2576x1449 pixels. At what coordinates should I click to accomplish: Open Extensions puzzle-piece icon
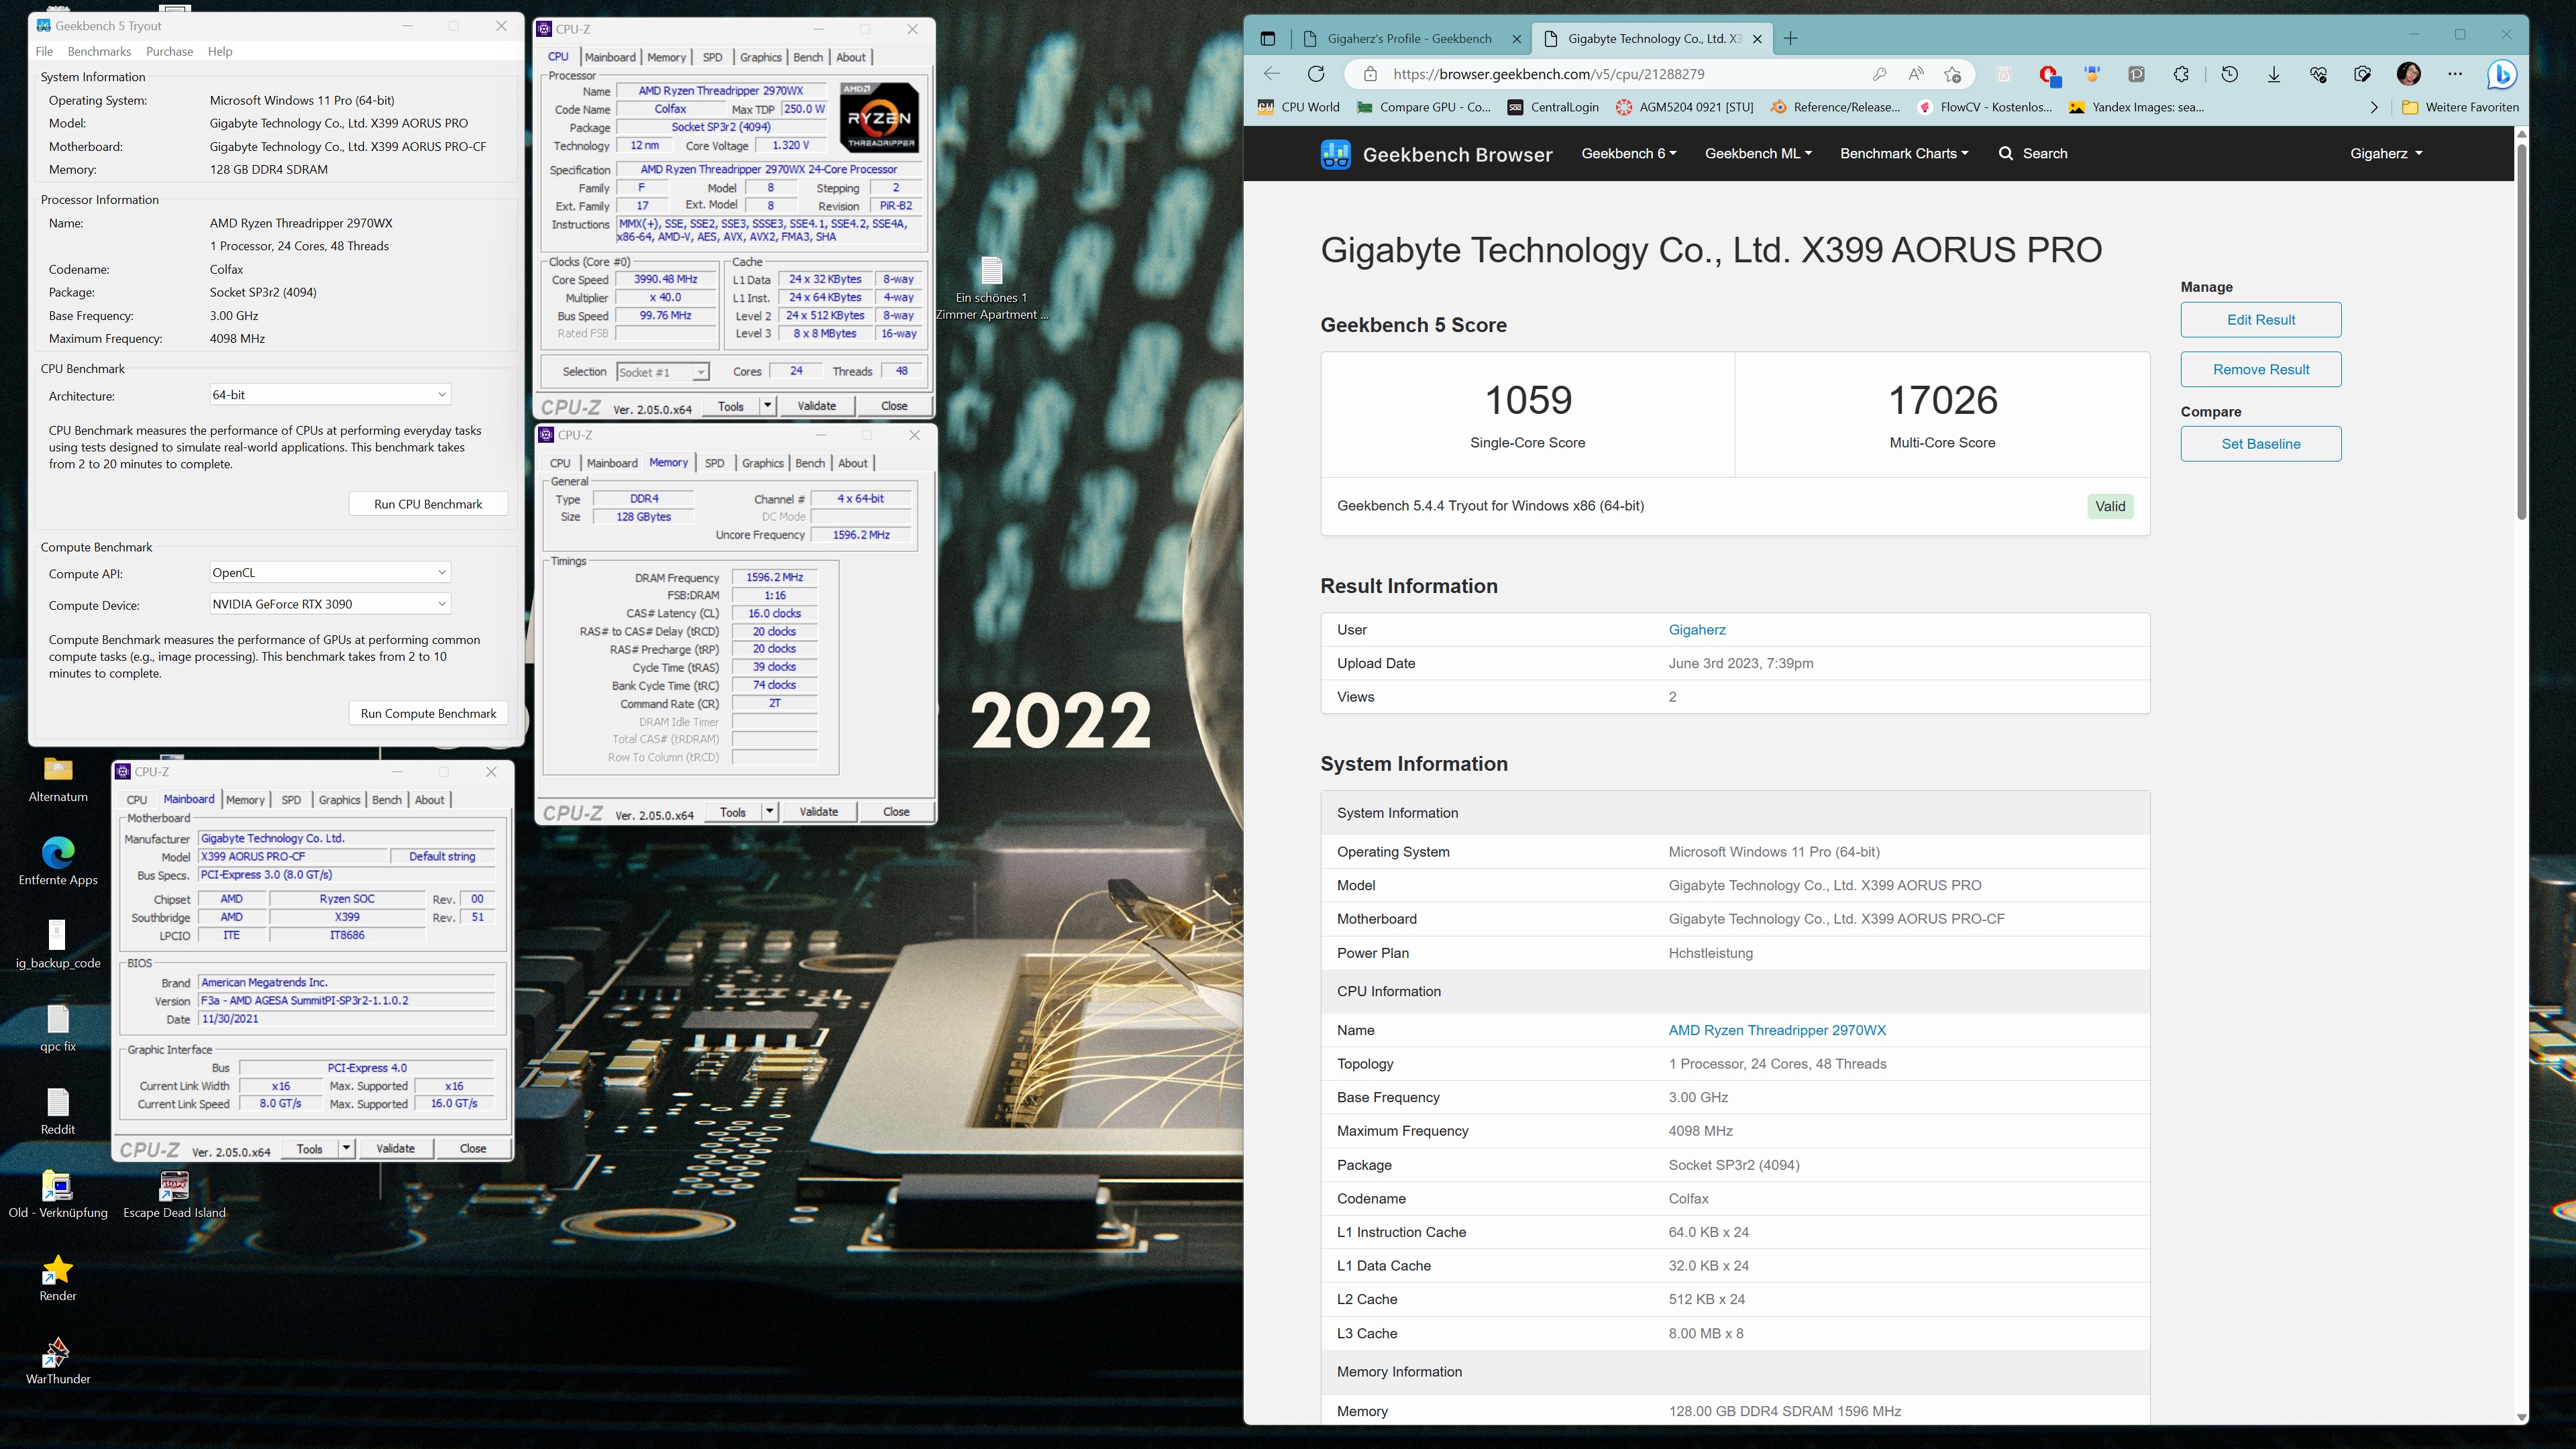click(x=2181, y=74)
